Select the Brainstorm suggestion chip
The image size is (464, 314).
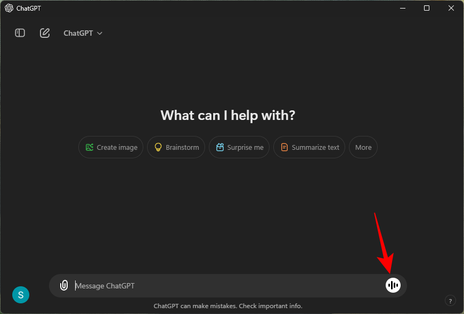pyautogui.click(x=176, y=148)
